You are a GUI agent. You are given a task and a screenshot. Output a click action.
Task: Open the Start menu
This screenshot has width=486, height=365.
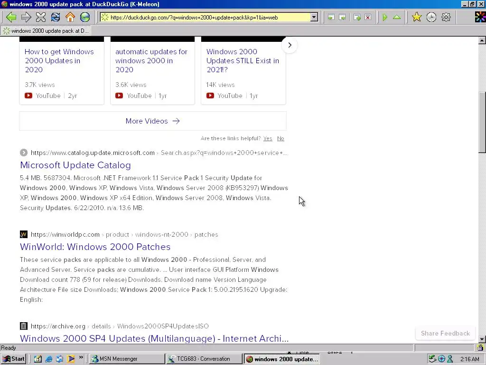coord(14,359)
